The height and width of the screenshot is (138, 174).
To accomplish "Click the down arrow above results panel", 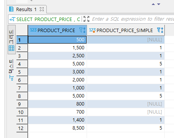I will click(x=159, y=4).
